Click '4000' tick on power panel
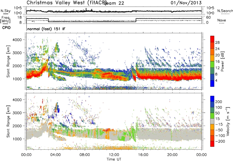This screenshot has height=161, width=233. click(x=17, y=40)
